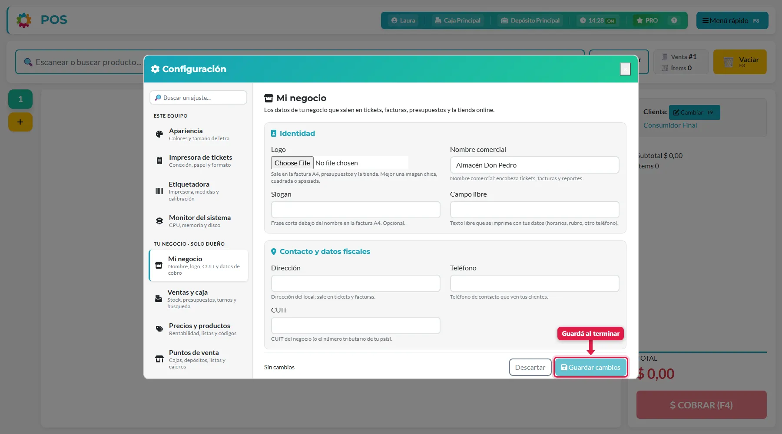
Task: Open Apariencia settings palette icon
Action: point(159,134)
